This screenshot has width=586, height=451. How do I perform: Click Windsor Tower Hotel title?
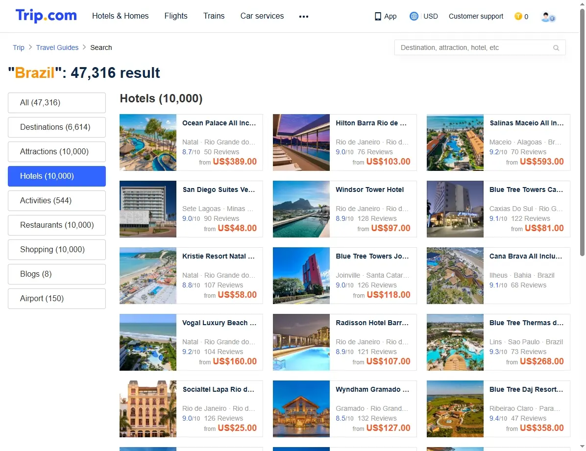point(369,190)
